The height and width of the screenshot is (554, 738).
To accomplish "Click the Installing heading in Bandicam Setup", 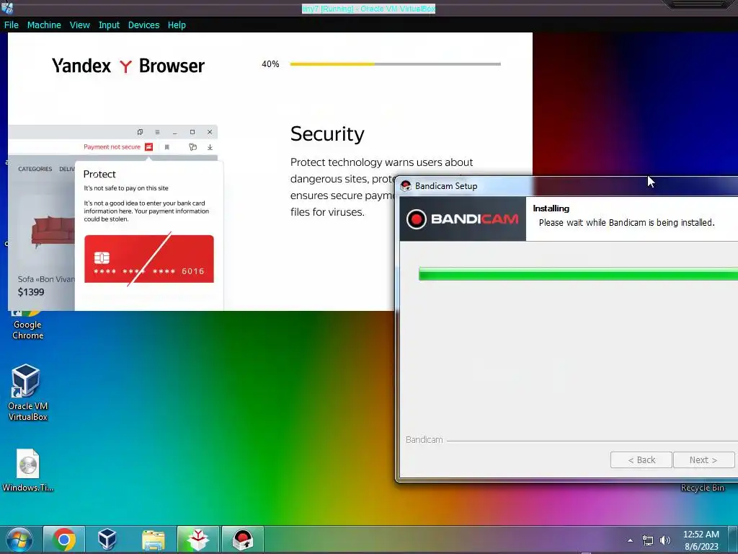I will click(551, 208).
